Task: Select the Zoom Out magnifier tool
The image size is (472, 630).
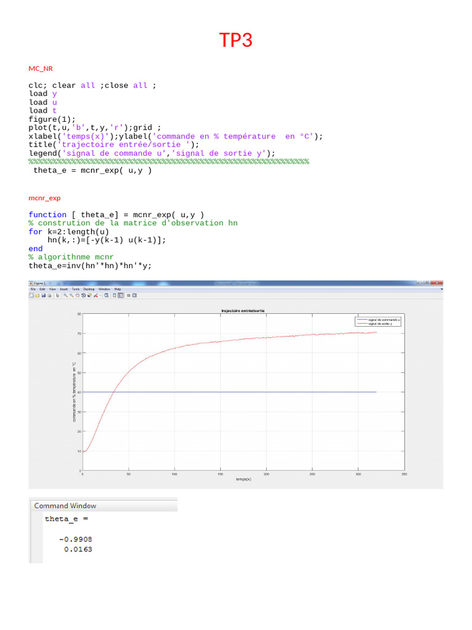Action: click(71, 295)
